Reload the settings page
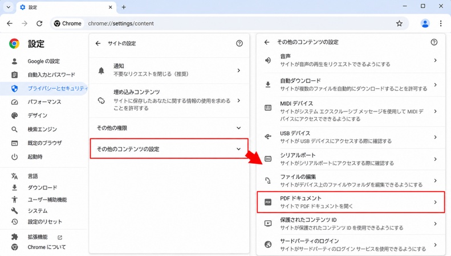451x256 pixels. tap(39, 23)
